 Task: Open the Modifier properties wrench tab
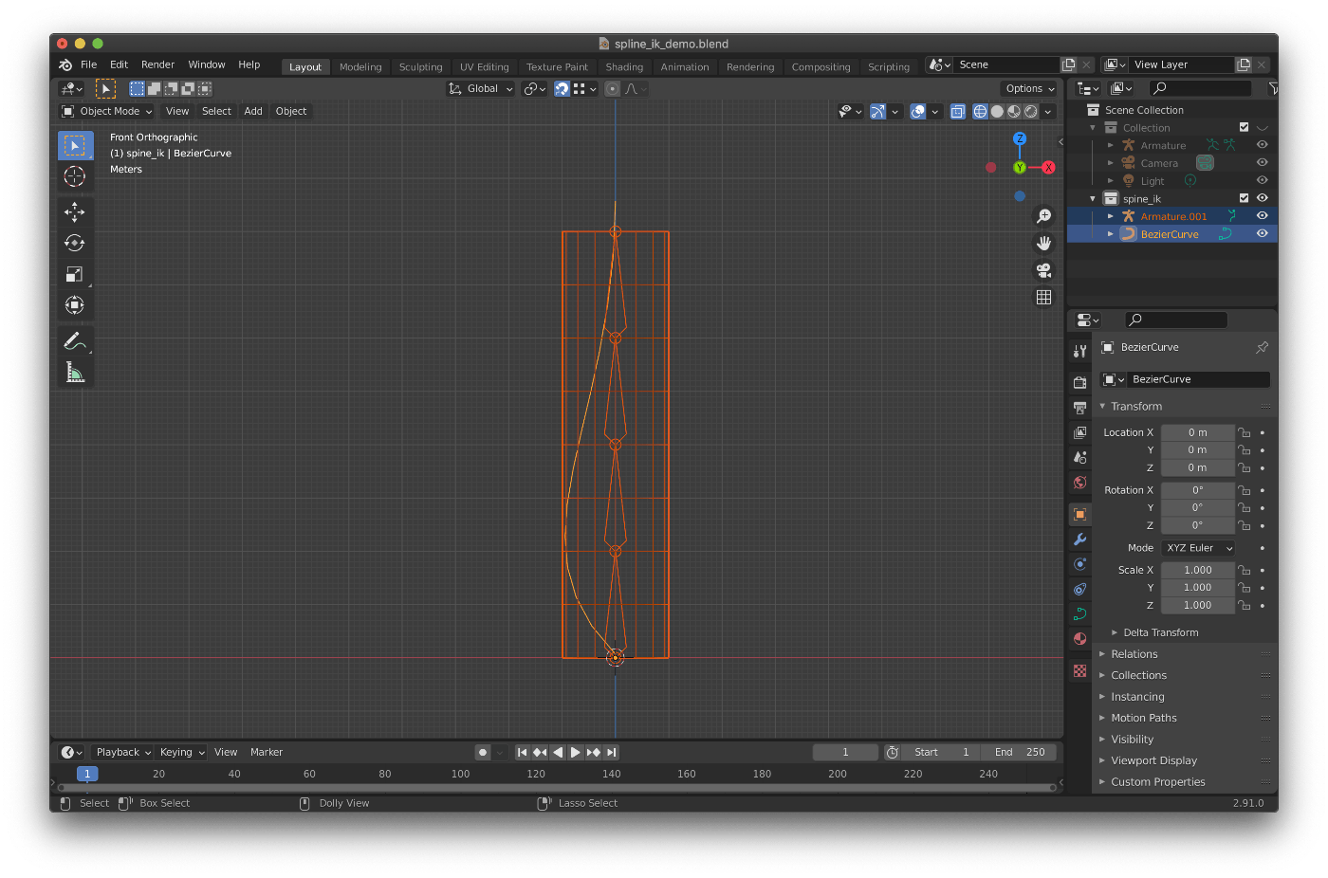pos(1079,540)
